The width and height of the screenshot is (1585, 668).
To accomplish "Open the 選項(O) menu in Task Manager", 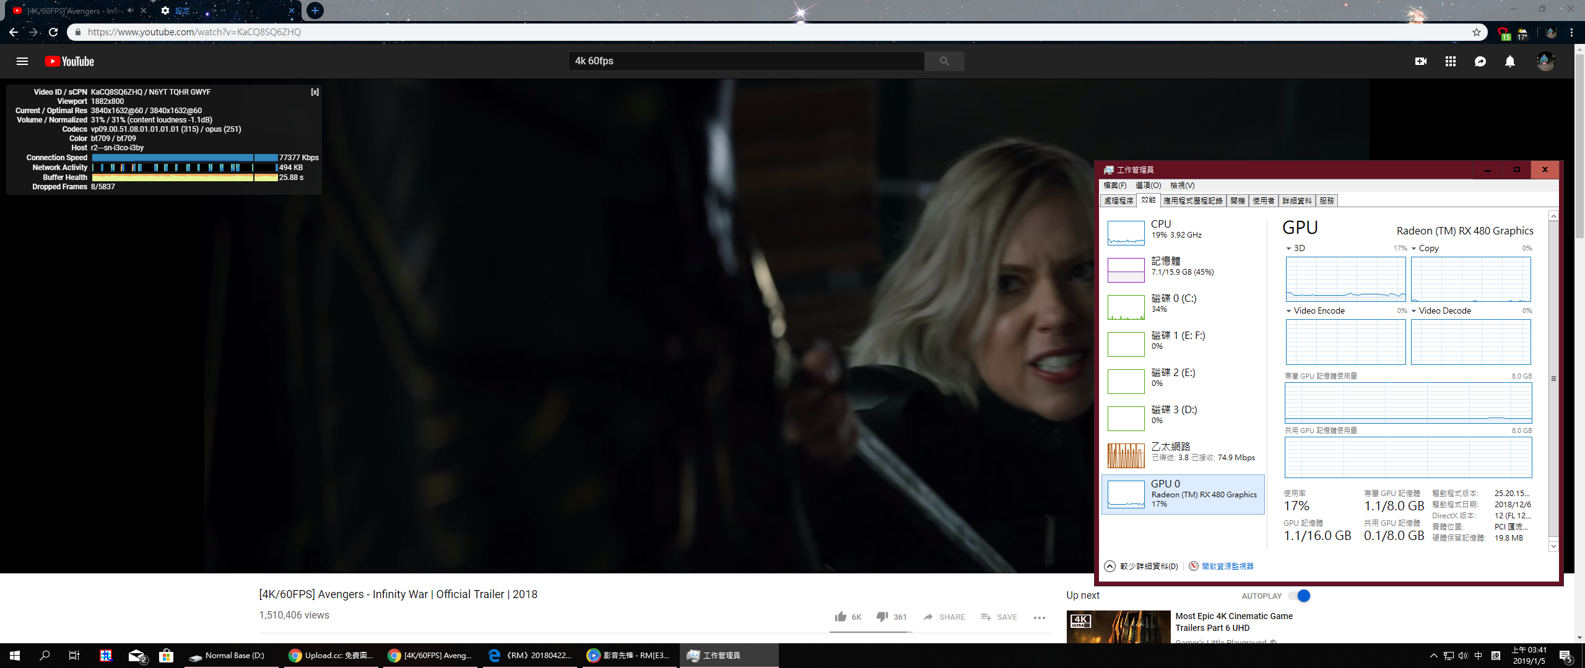I will point(1148,186).
